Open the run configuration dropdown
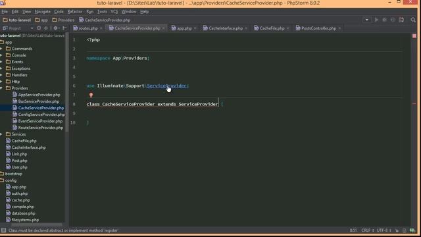The image size is (421, 237). coord(367,20)
